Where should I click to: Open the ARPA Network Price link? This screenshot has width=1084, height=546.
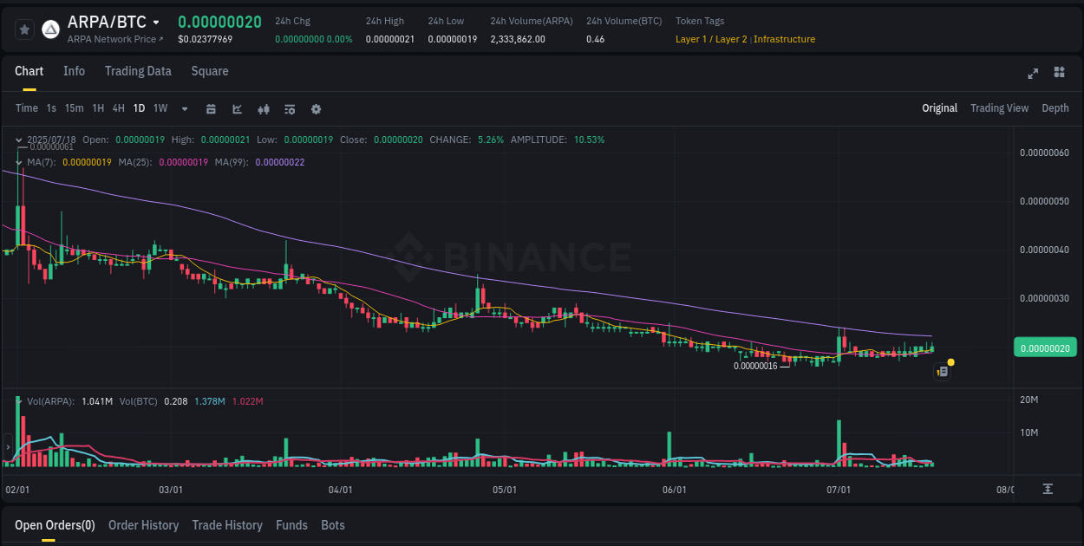pyautogui.click(x=115, y=39)
